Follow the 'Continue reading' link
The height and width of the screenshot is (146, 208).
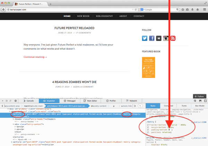point(35,57)
